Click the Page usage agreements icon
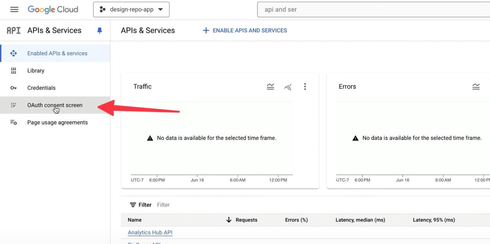This screenshot has height=244, width=490. click(x=13, y=123)
